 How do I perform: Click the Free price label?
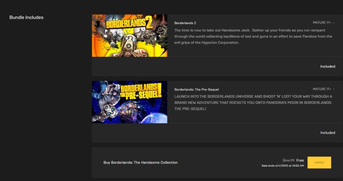(300, 160)
